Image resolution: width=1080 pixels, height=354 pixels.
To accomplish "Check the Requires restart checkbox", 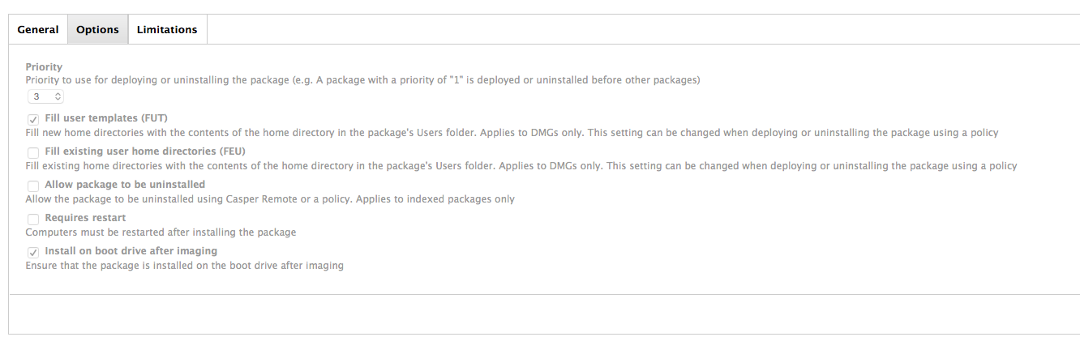I will tap(33, 219).
